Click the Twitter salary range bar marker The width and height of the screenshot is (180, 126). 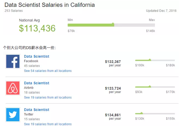tap(141, 113)
